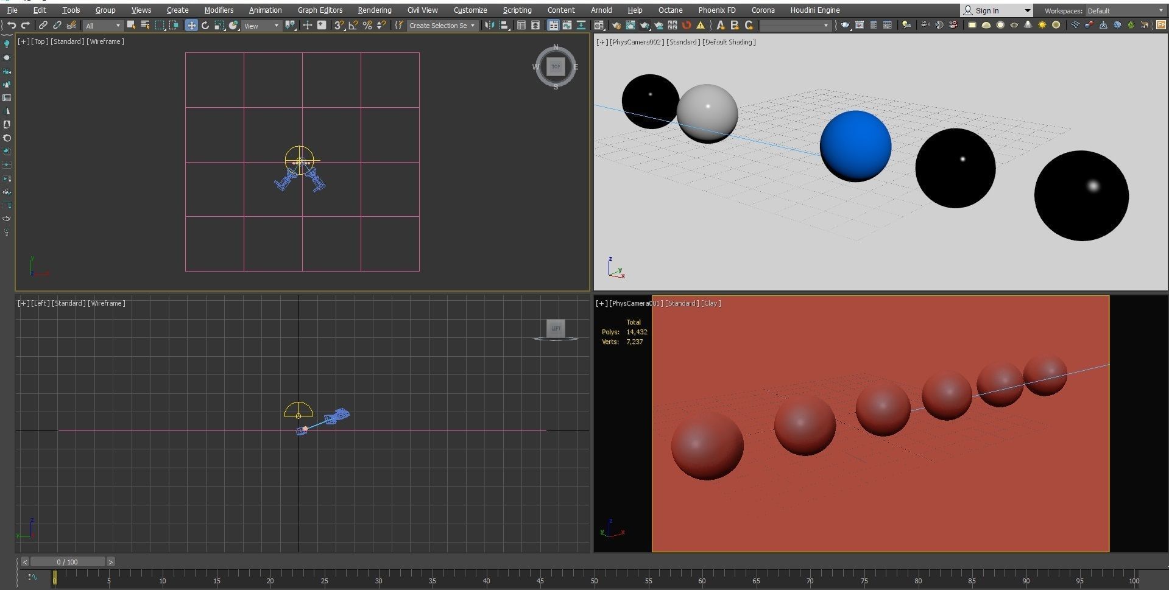Step to previous frame with the '<' button
The image size is (1169, 590).
pyautogui.click(x=24, y=562)
